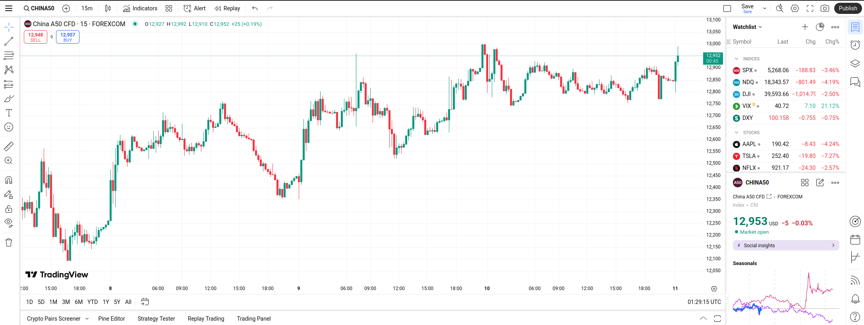Edit CHINA50 symbol notes icon
This screenshot has height=325, width=864.
[820, 183]
